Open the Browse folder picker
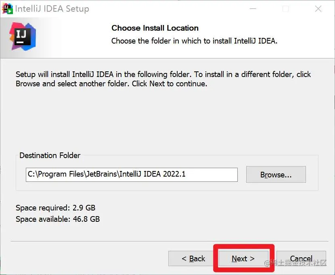Image resolution: width=335 pixels, height=275 pixels. click(x=276, y=175)
